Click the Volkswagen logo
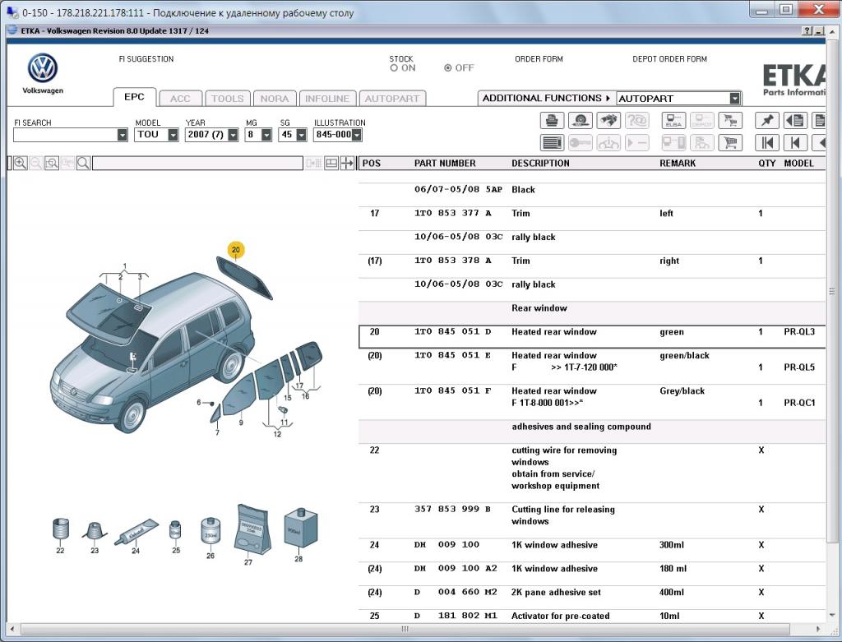The height and width of the screenshot is (642, 842). (x=43, y=68)
